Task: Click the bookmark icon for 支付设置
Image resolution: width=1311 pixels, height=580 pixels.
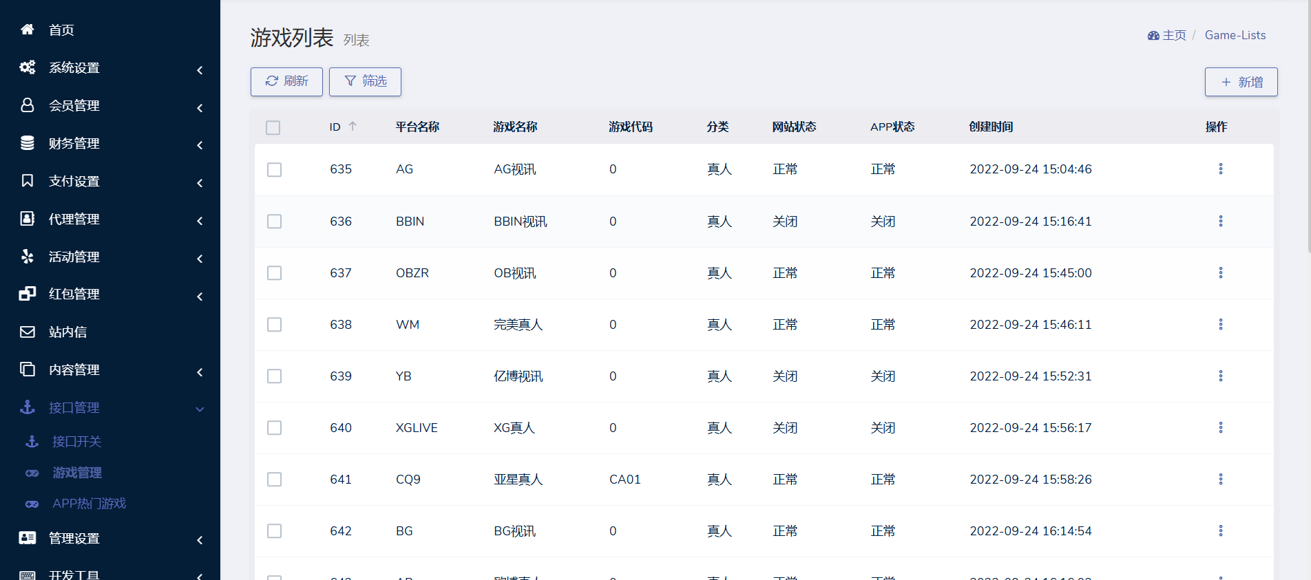Action: (x=28, y=181)
